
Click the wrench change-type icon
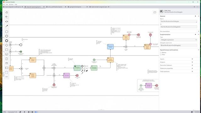point(82,71)
